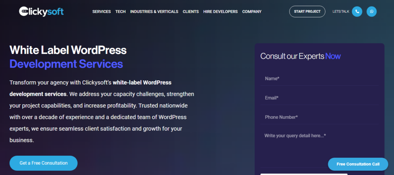Click the Development Services heading text
This screenshot has width=394, height=175.
[x=66, y=64]
